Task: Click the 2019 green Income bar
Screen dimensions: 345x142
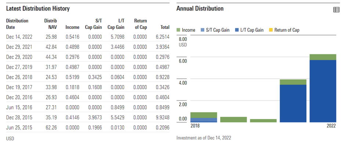Action: 233,119
